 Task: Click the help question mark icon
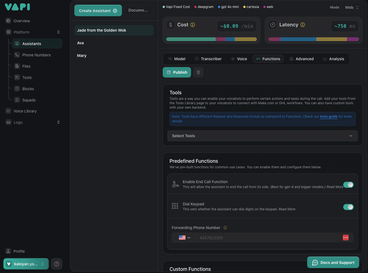(x=56, y=264)
